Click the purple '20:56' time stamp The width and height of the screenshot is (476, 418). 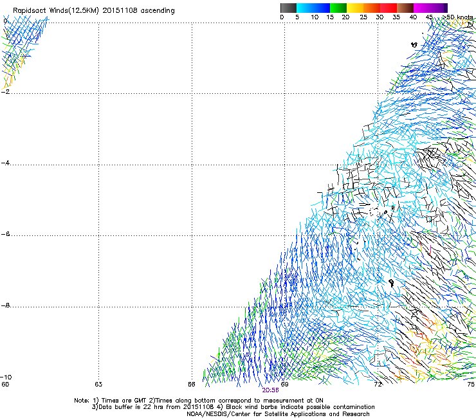tap(270, 390)
